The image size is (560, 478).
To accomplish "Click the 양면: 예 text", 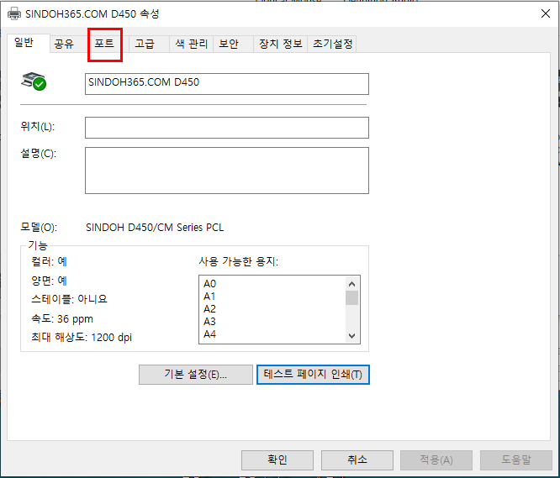I will pos(49,281).
